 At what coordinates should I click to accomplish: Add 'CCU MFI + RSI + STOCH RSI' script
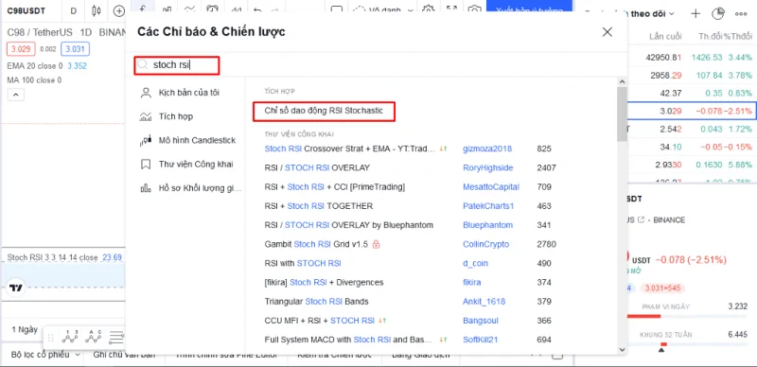319,321
